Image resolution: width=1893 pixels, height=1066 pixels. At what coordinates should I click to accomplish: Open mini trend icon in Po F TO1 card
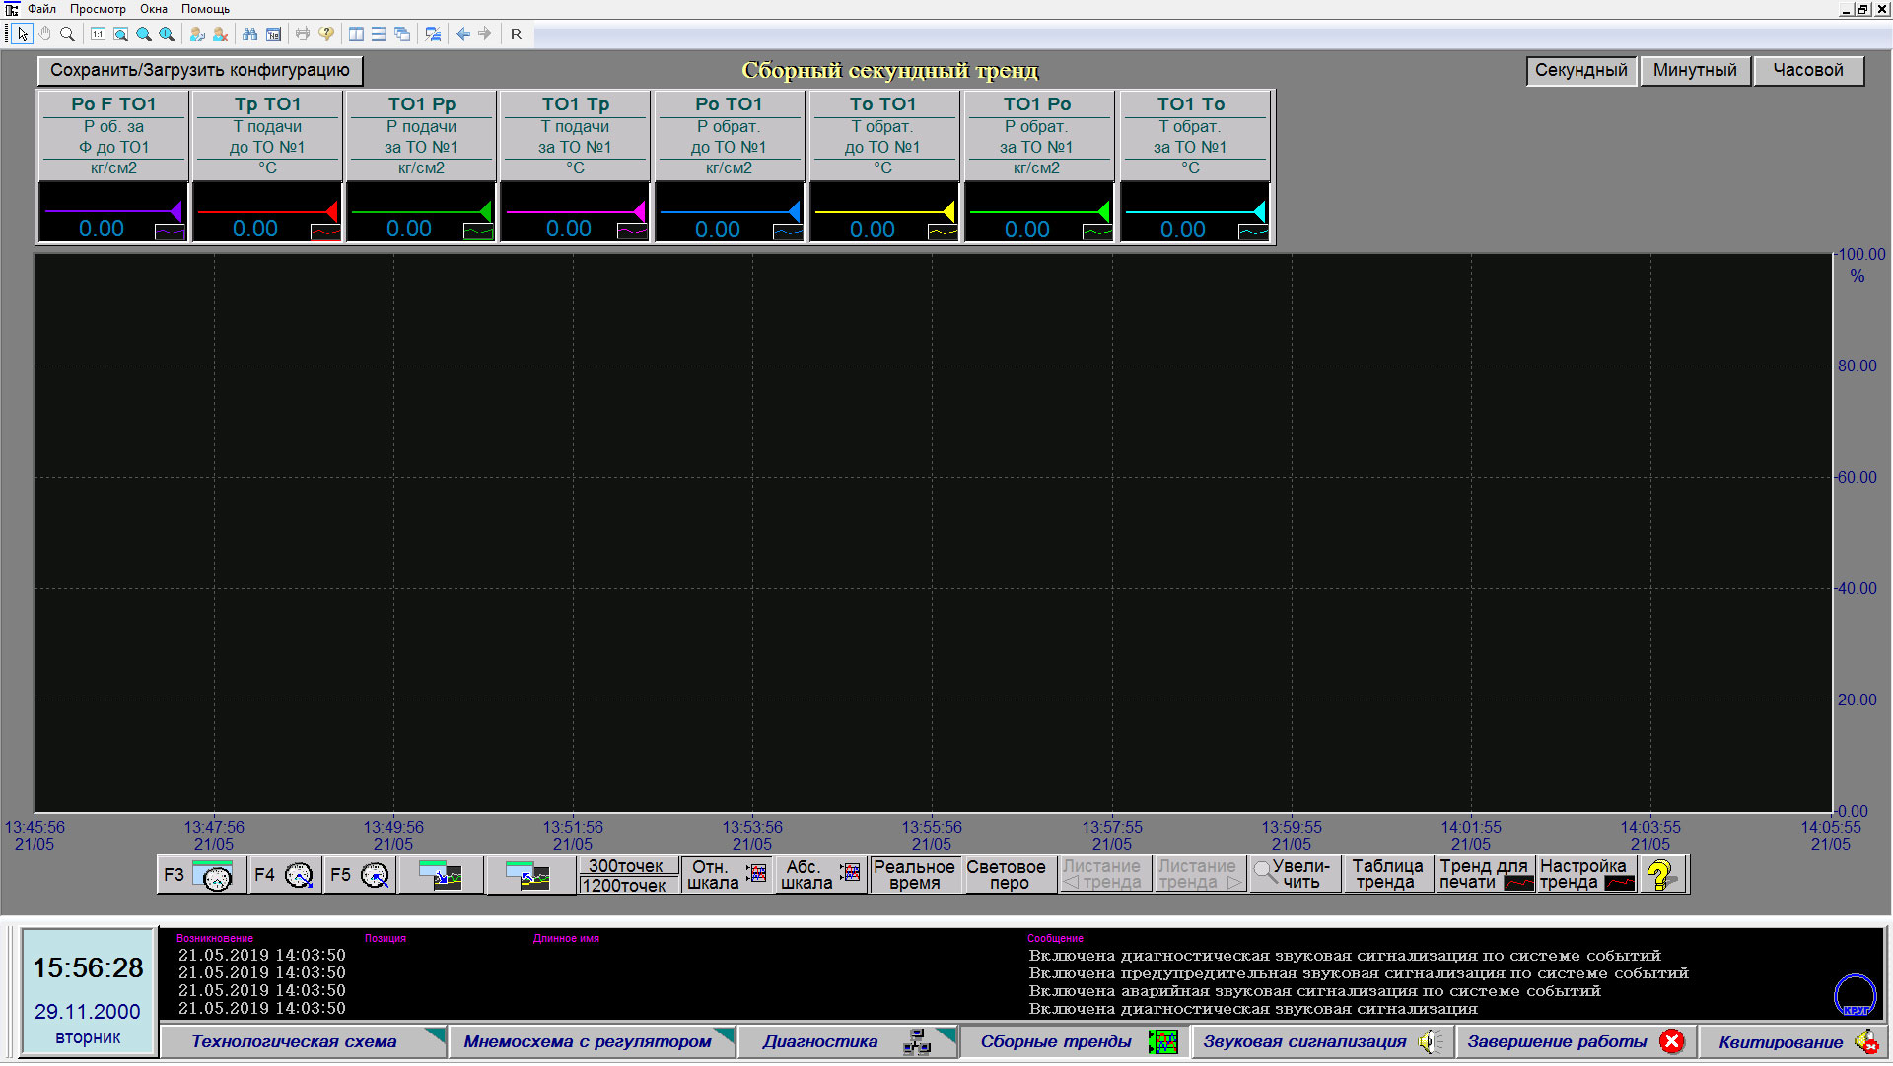tap(170, 233)
